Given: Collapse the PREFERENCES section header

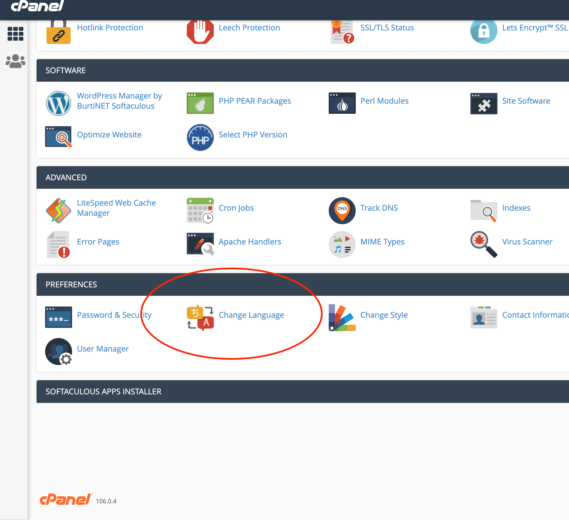Looking at the screenshot, I should (71, 284).
